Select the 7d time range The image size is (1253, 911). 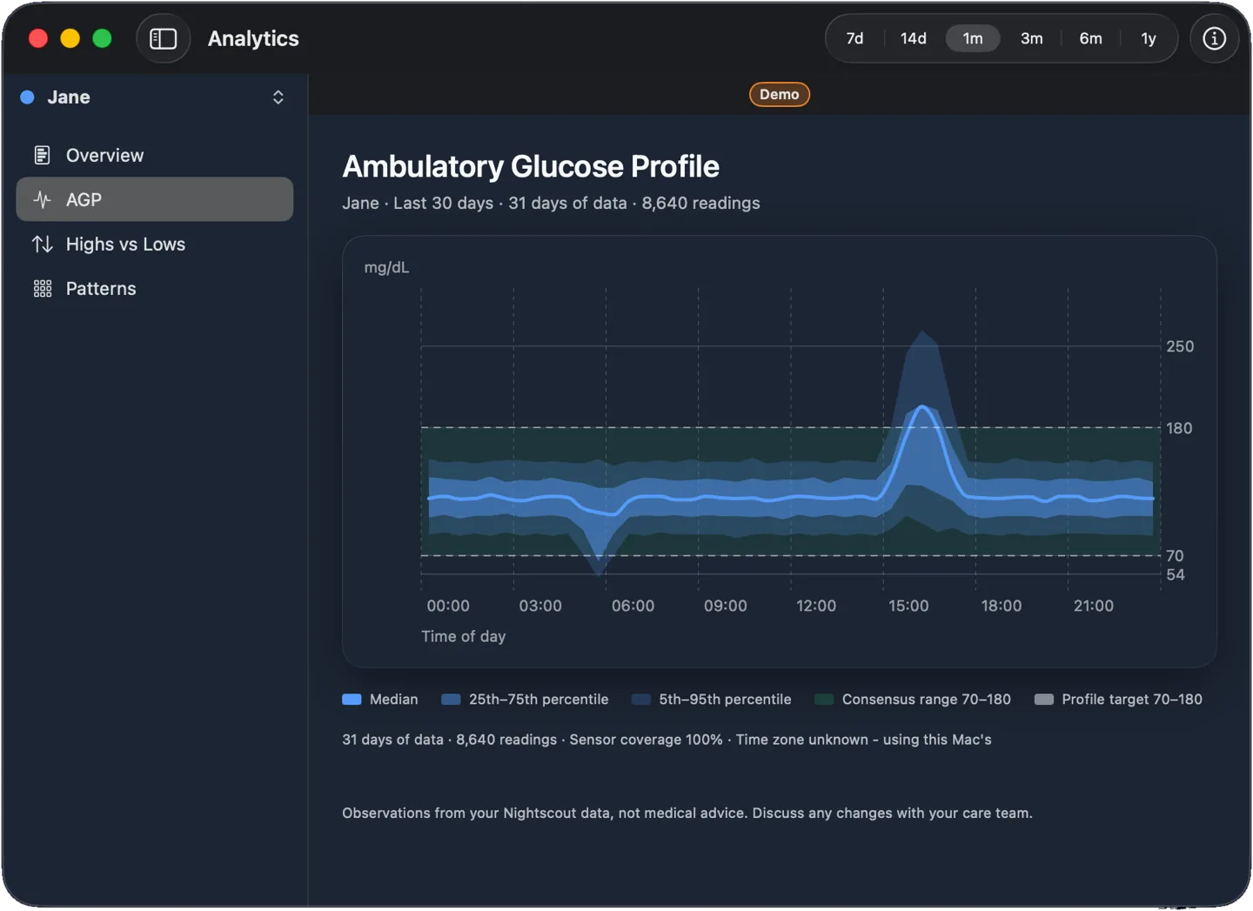point(854,38)
